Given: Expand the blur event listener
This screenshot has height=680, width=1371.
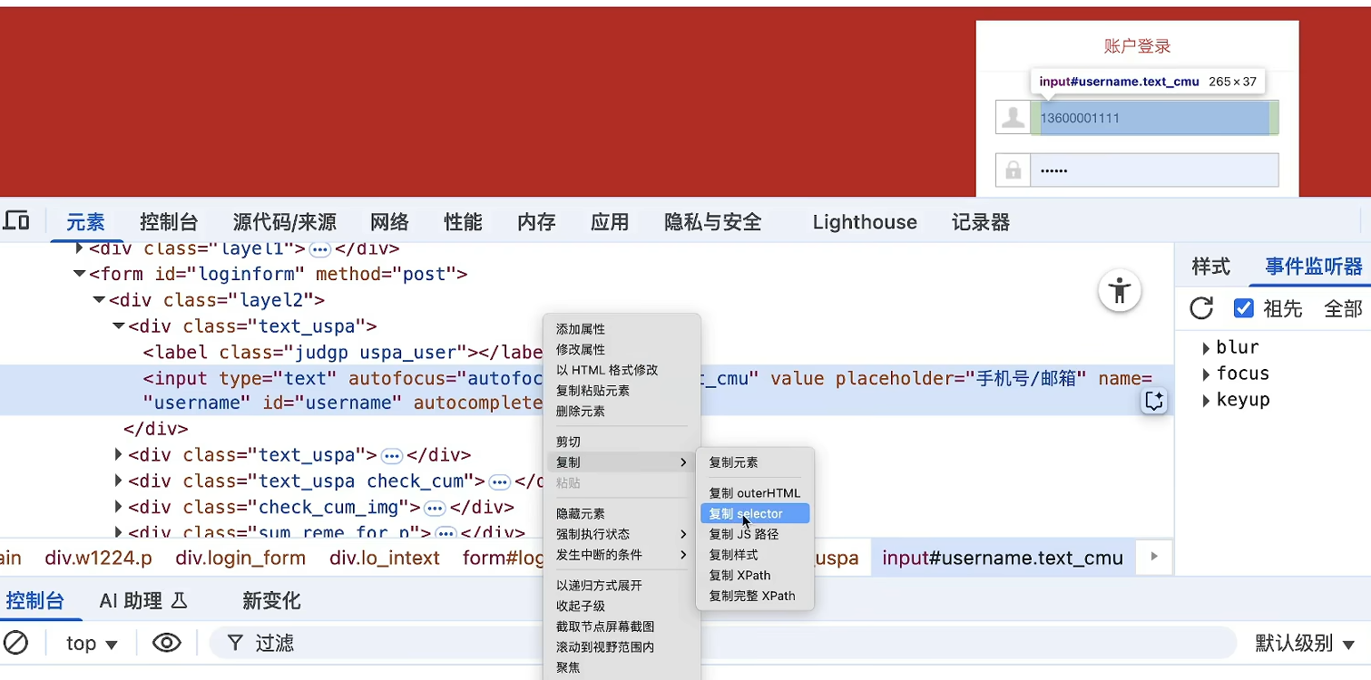Looking at the screenshot, I should click(x=1206, y=347).
